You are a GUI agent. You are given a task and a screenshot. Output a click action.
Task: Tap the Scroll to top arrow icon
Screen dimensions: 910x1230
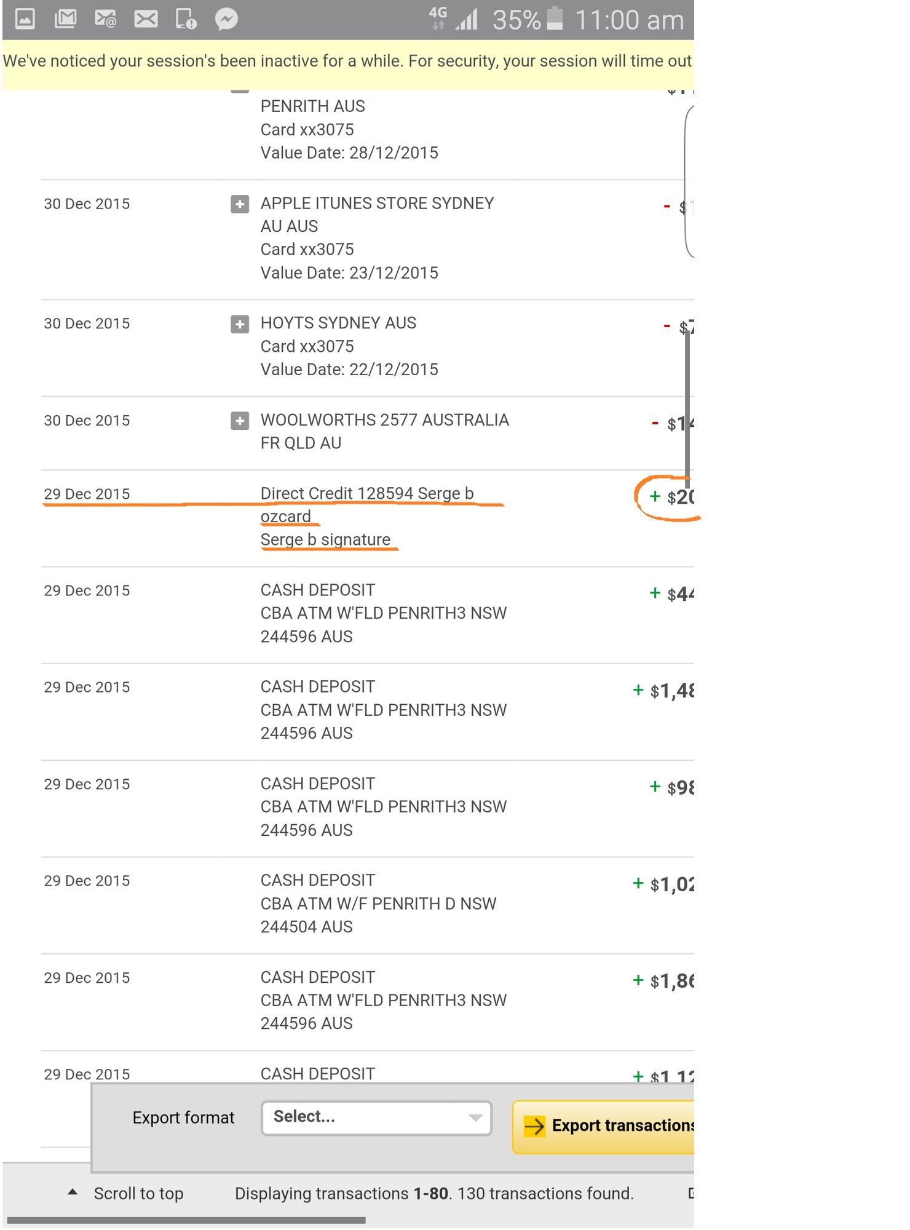click(73, 1192)
